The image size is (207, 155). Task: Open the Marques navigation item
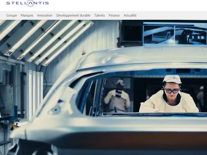coord(27,16)
